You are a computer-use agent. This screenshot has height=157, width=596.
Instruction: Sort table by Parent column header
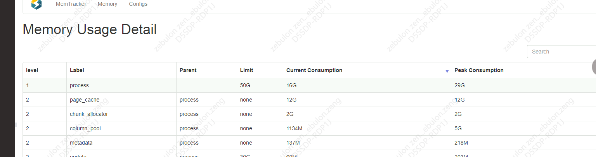coord(188,70)
